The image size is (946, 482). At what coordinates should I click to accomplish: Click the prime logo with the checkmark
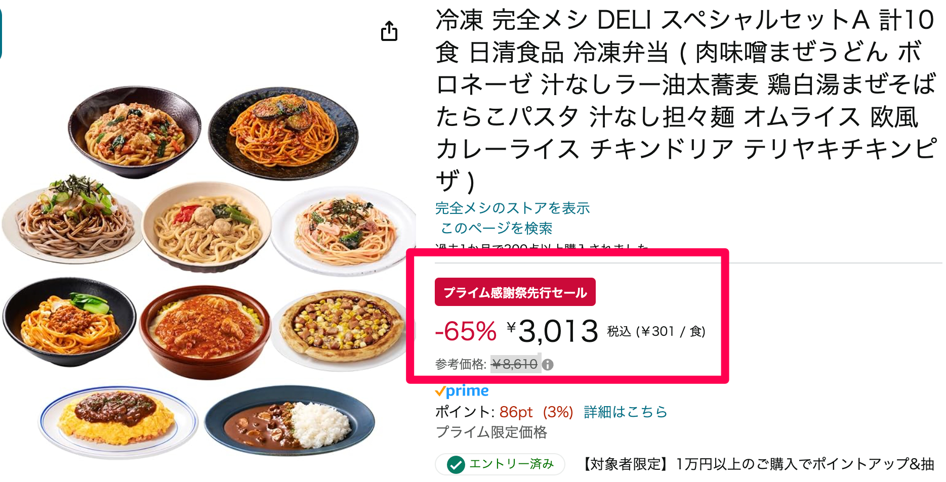pyautogui.click(x=462, y=391)
